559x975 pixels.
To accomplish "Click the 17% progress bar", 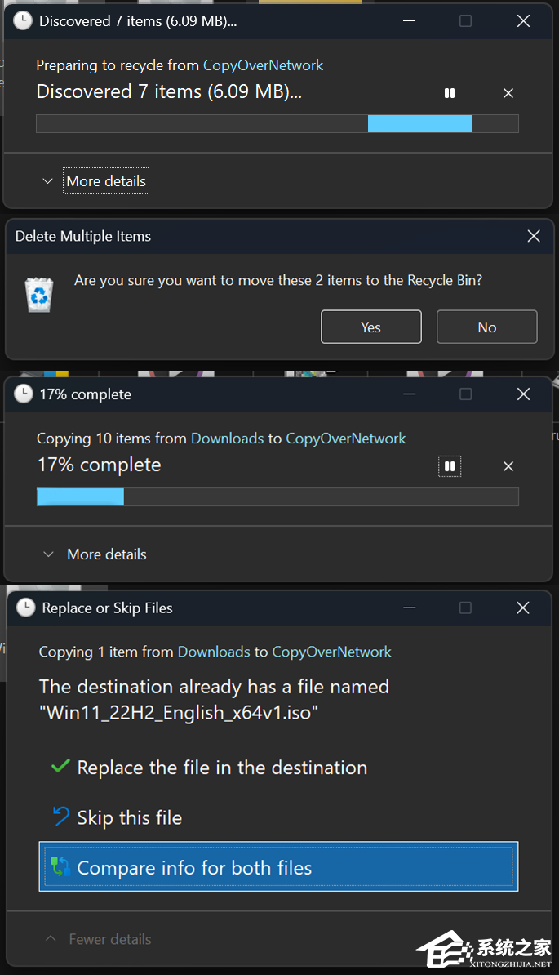I will point(277,496).
